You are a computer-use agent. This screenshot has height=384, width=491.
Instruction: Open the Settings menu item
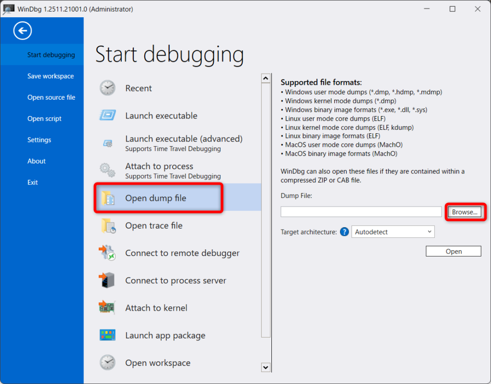click(39, 140)
